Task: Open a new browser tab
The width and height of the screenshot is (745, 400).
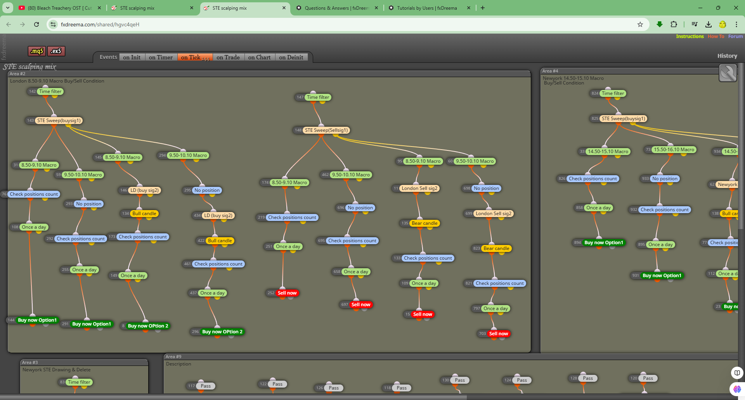Action: (x=483, y=8)
